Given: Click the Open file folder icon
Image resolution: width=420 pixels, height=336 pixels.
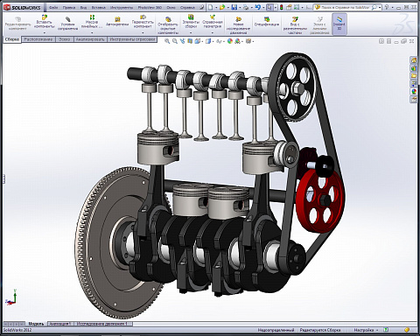Looking at the screenshot, I should tap(222, 7).
